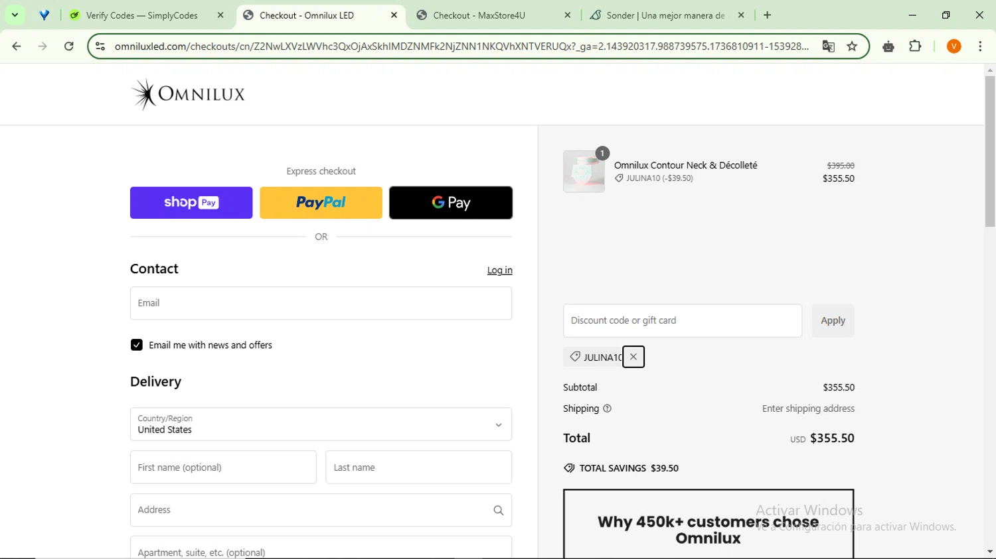This screenshot has height=559, width=996.
Task: Click the Enter shipping address text
Action: 808,408
